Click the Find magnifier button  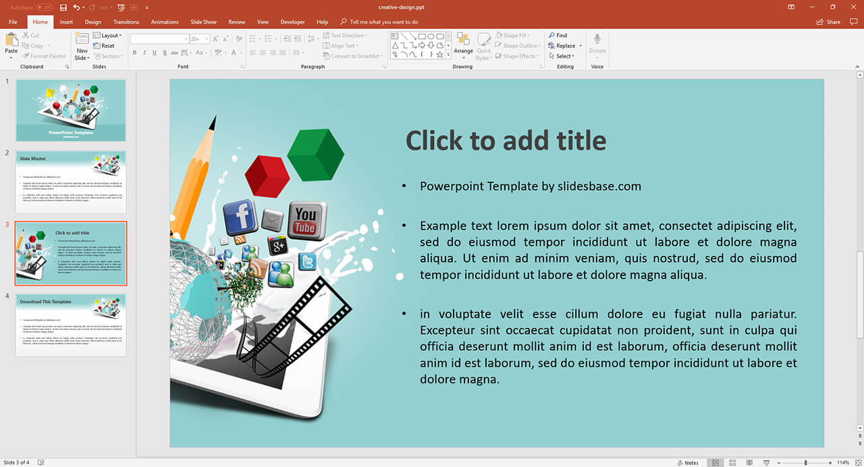tap(558, 36)
